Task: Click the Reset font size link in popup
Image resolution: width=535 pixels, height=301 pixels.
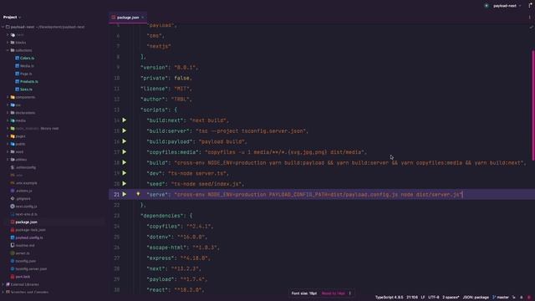Action: coord(333,293)
